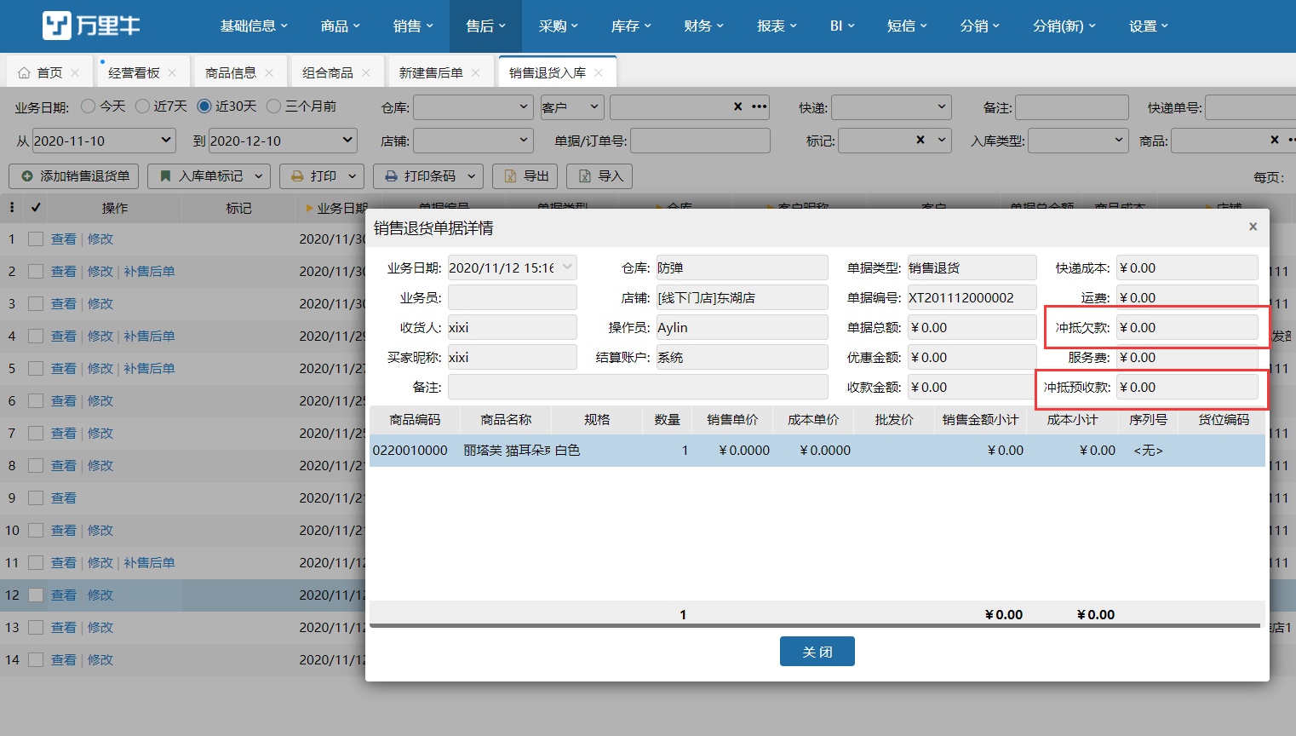Select the 三个月前 date range option
The width and height of the screenshot is (1296, 736).
pos(273,106)
